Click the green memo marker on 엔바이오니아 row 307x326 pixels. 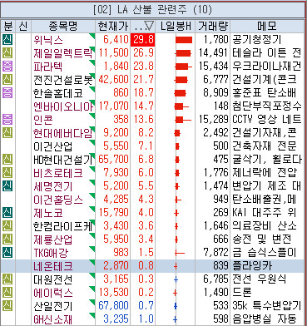coord(92,103)
